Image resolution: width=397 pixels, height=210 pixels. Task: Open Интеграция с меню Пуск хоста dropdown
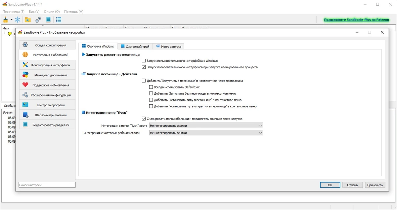point(206,125)
